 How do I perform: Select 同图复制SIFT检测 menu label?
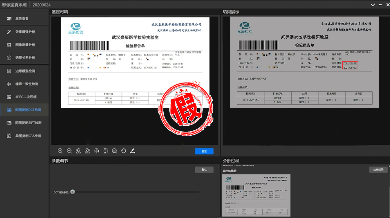click(28, 123)
